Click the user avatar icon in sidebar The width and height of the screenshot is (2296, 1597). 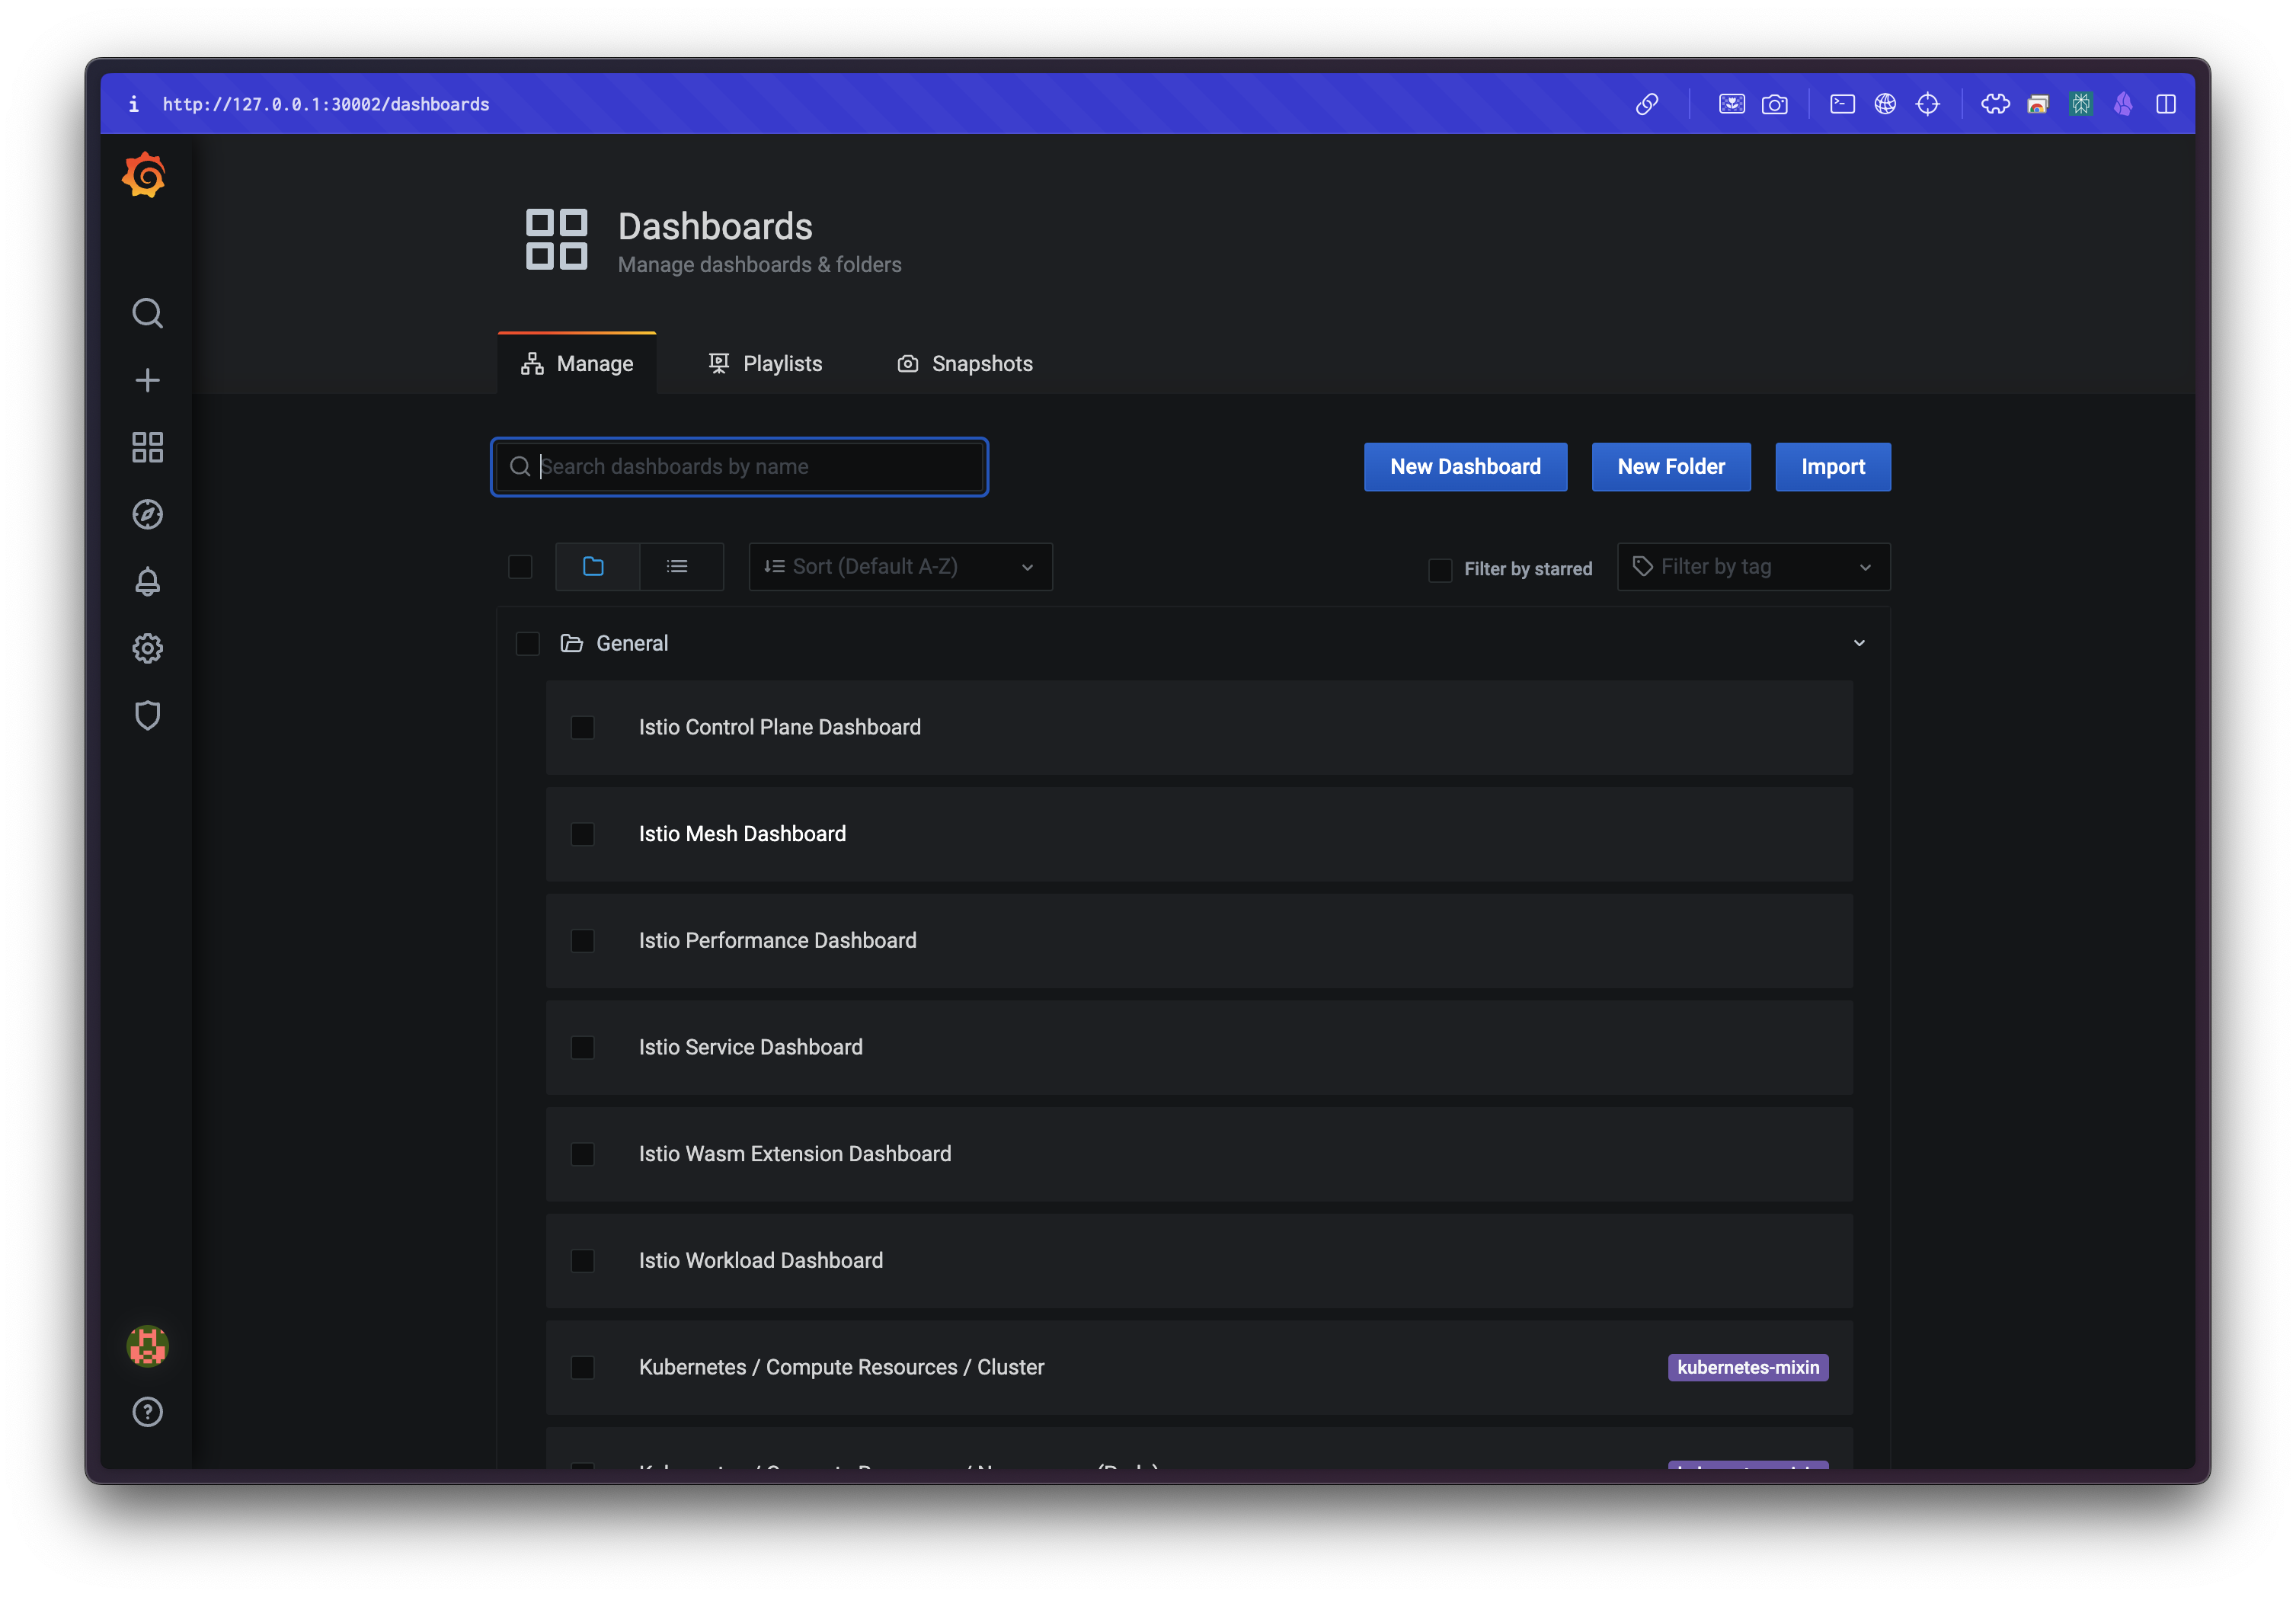147,1346
